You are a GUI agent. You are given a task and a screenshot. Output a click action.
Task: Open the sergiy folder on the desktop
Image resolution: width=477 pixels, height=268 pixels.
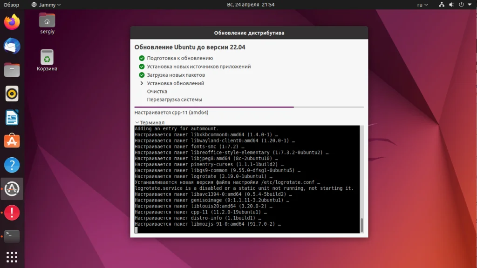click(46, 22)
